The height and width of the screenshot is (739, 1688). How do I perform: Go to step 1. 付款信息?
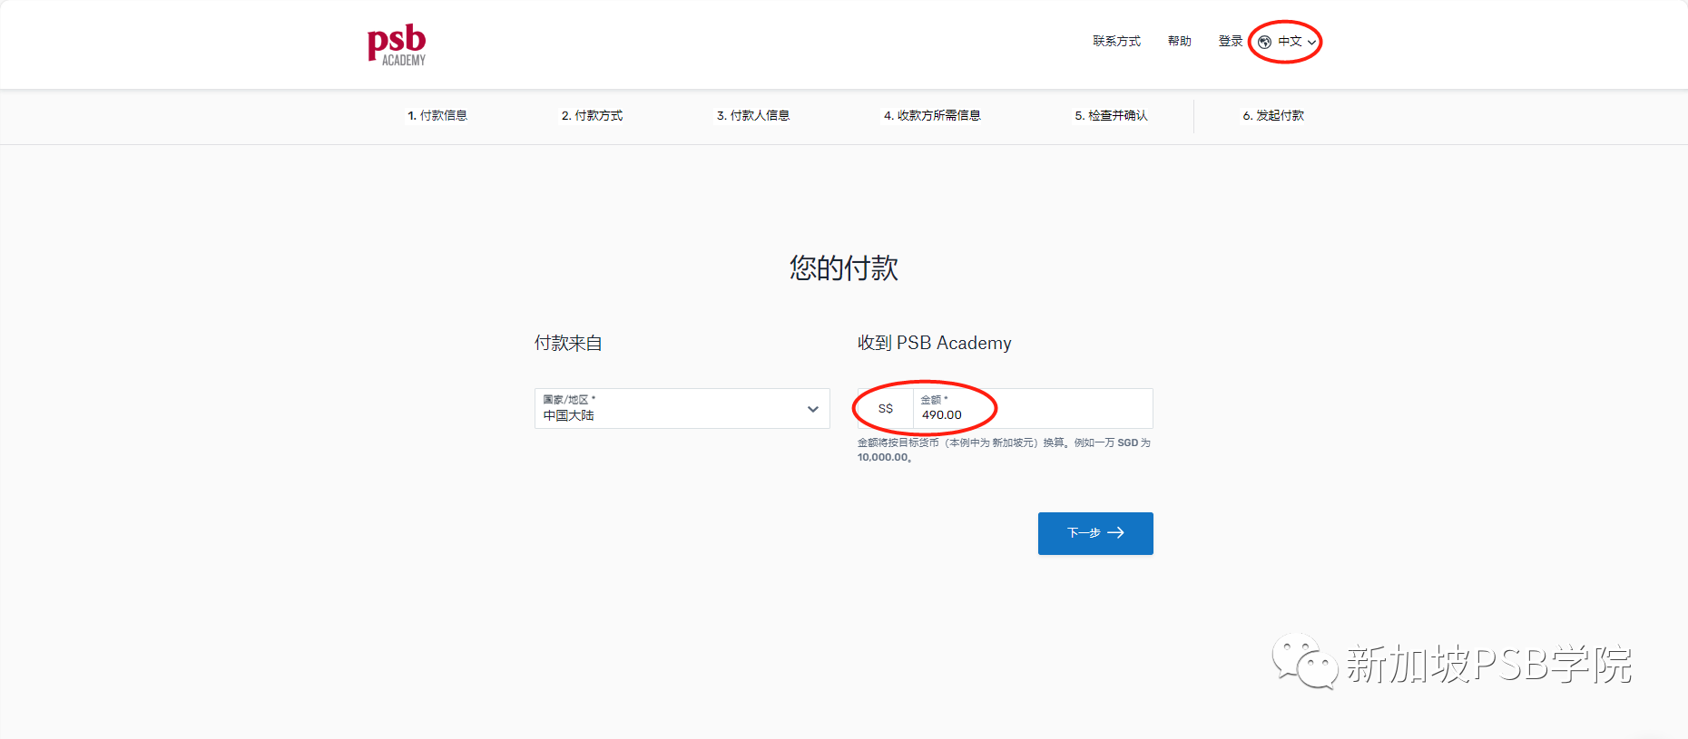click(x=437, y=116)
